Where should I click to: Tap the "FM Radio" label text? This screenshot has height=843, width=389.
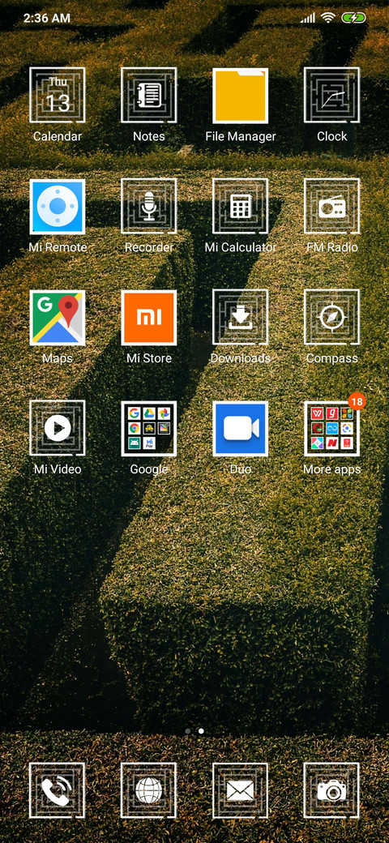tap(331, 247)
